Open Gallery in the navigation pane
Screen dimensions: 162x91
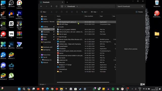(45, 19)
